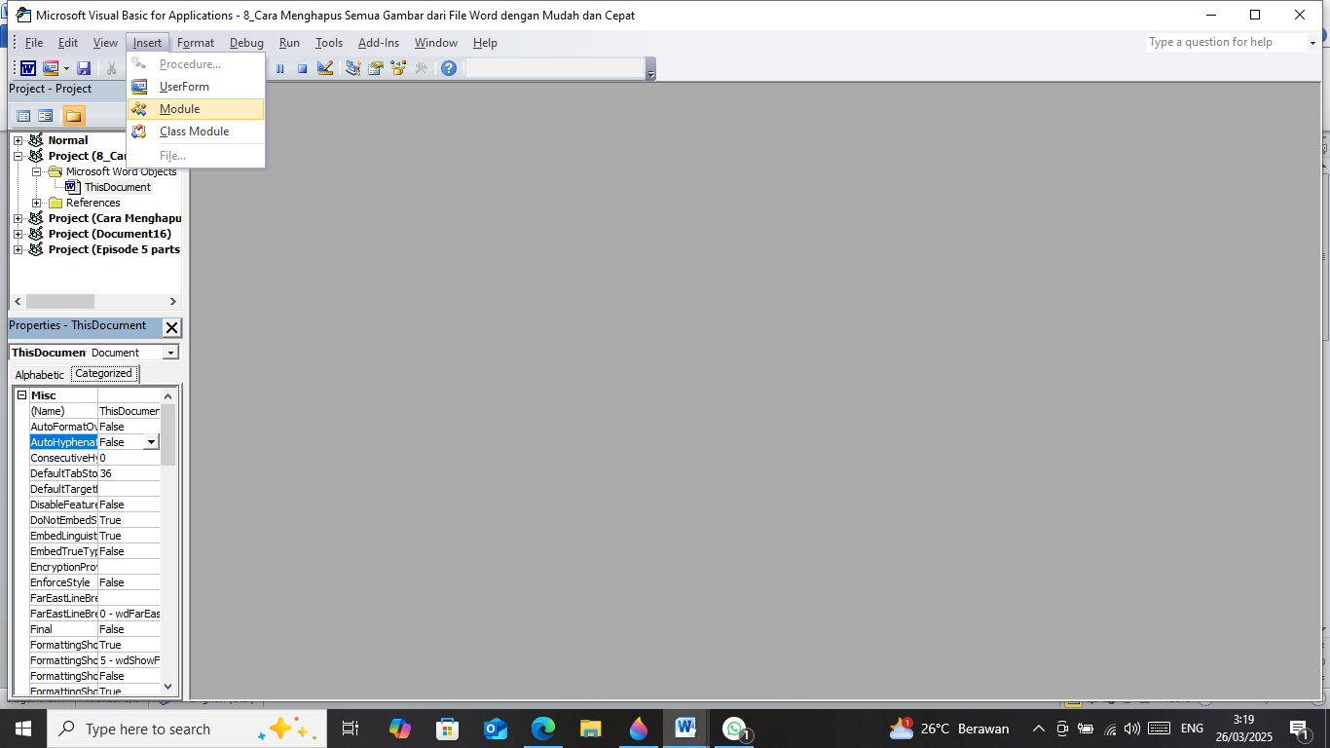The height and width of the screenshot is (748, 1330).
Task: Expand the References folder node
Action: click(37, 203)
